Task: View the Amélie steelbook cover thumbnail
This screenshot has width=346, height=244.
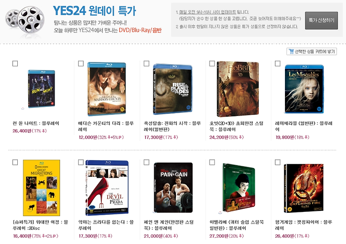Action: [x=239, y=187]
